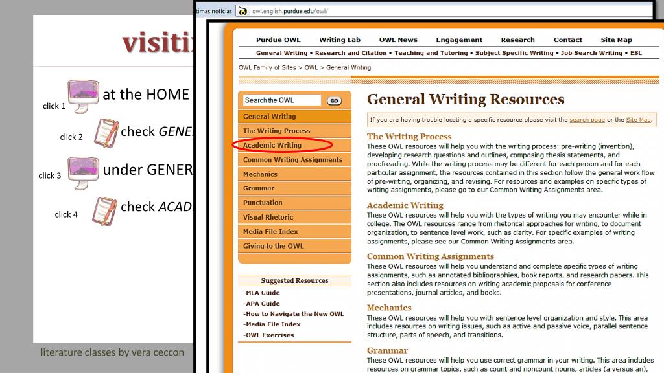Open the APA Guide suggested resource
The width and height of the screenshot is (664, 373).
pos(262,303)
